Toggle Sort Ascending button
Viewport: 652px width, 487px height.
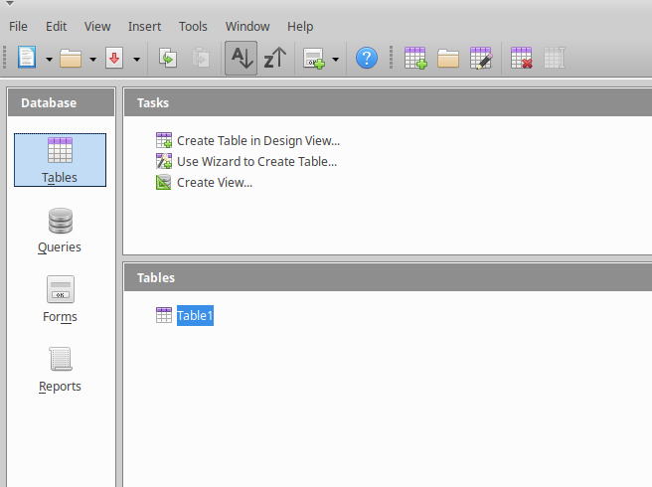click(x=242, y=58)
